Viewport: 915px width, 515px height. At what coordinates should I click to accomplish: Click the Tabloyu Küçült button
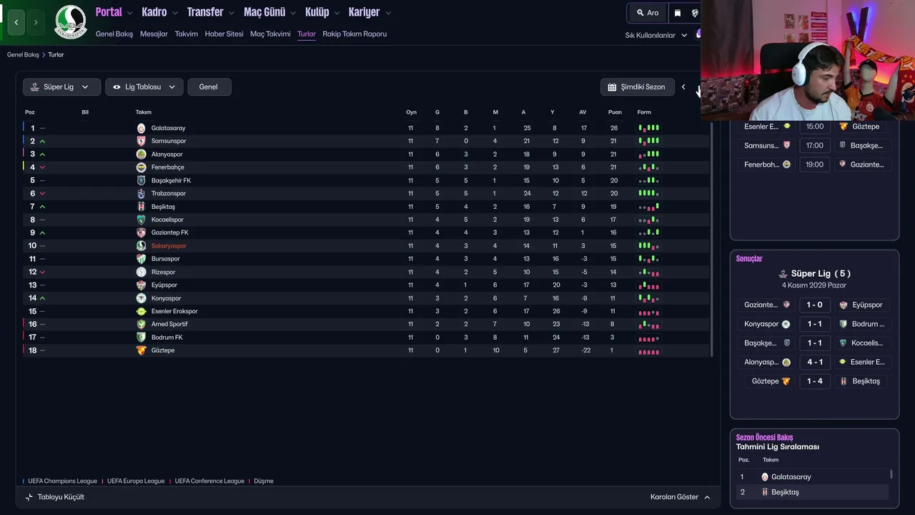(55, 497)
